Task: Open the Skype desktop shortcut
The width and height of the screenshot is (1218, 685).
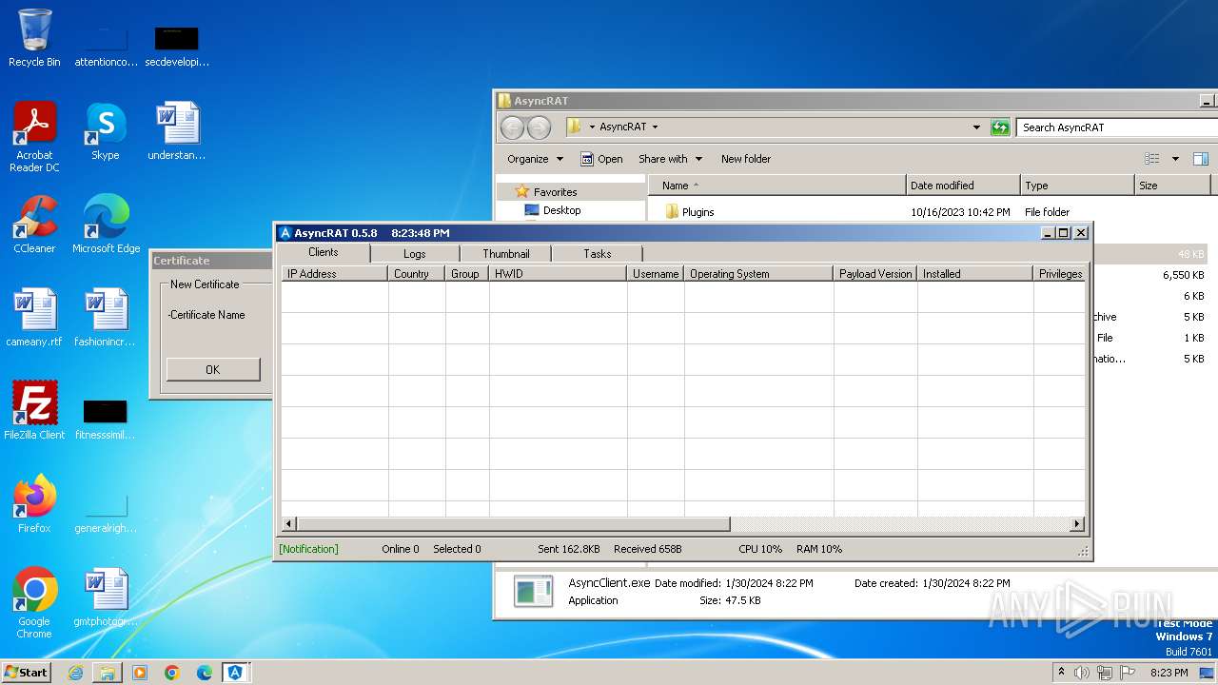Action: point(106,131)
